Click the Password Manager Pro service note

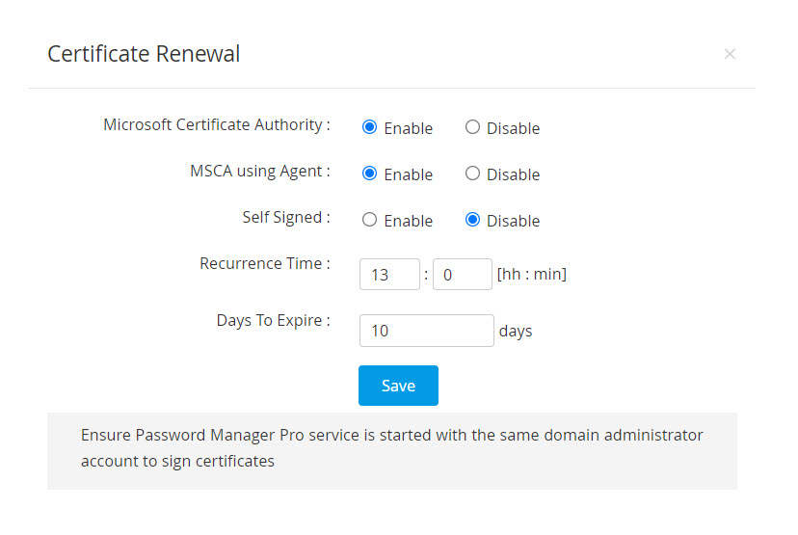pos(391,448)
